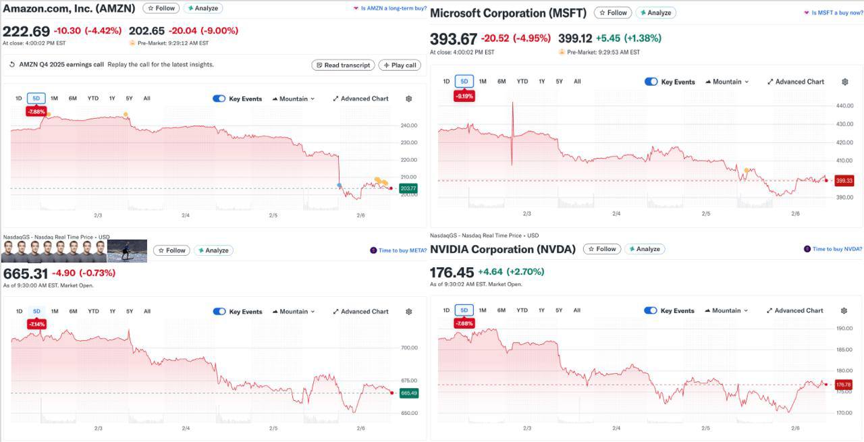Image resolution: width=864 pixels, height=442 pixels.
Task: Open the 'Is AMZN a long-term buy?' link
Action: (393, 8)
